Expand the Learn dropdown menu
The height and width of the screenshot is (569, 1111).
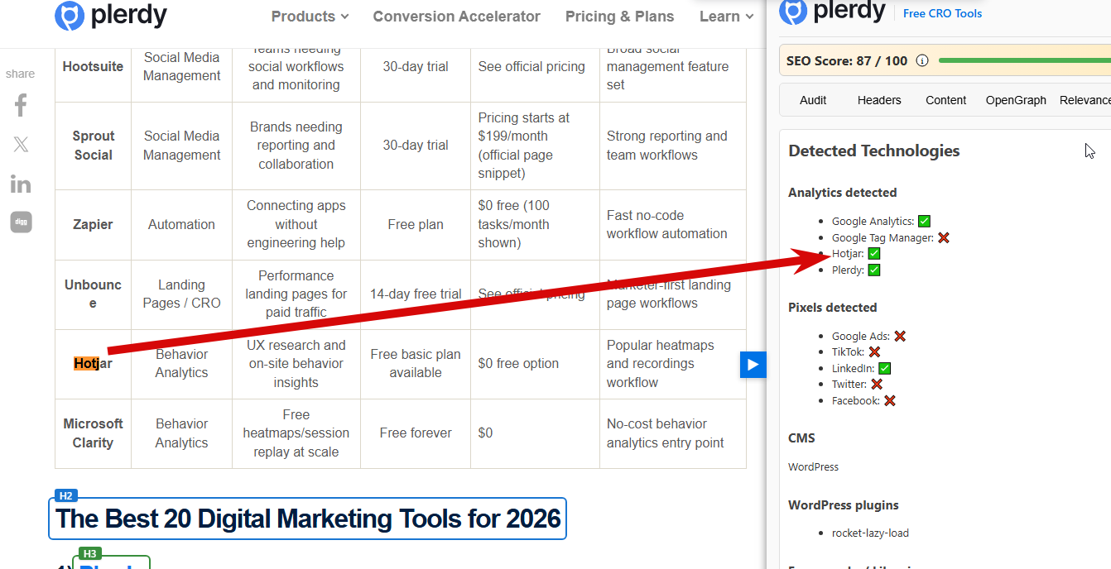tap(726, 17)
